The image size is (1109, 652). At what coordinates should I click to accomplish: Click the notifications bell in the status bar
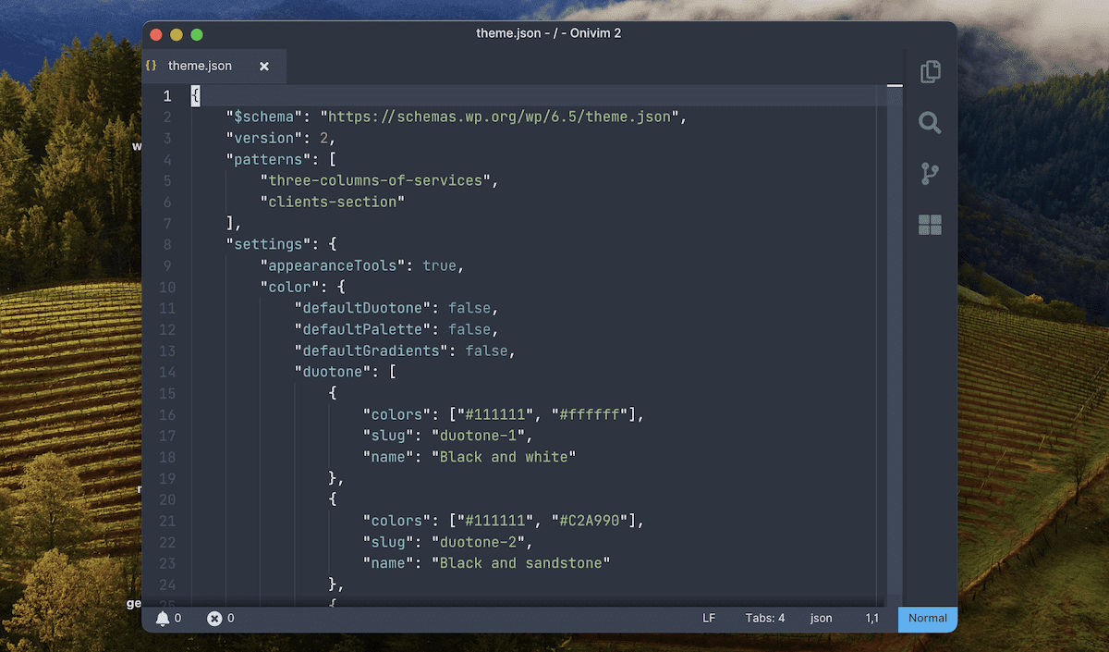[x=165, y=618]
